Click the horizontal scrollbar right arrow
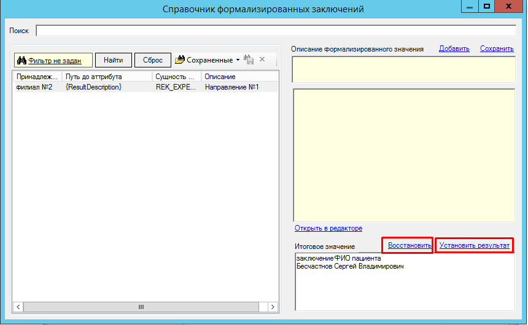Image resolution: width=528 pixels, height=325 pixels. (x=273, y=307)
